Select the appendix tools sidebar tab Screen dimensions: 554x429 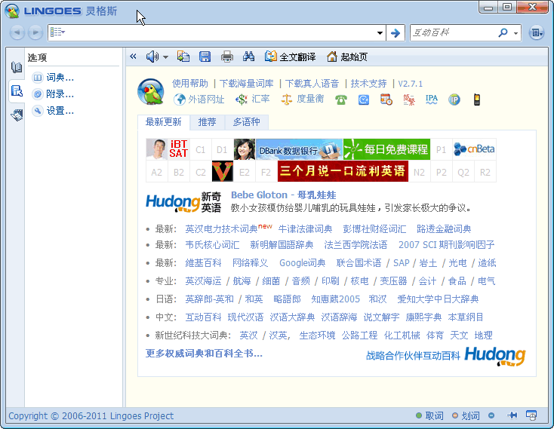pyautogui.click(x=17, y=115)
